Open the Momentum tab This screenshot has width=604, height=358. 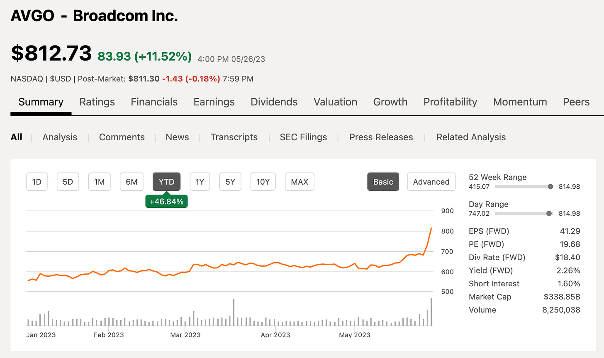(x=520, y=102)
